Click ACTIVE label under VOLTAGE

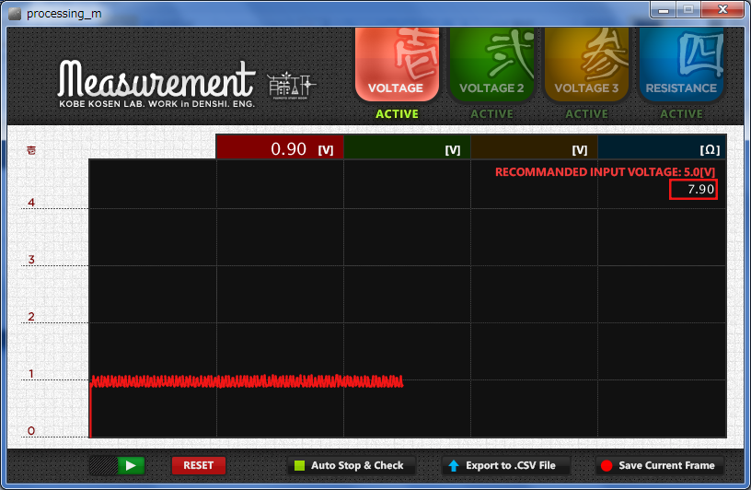(x=397, y=114)
